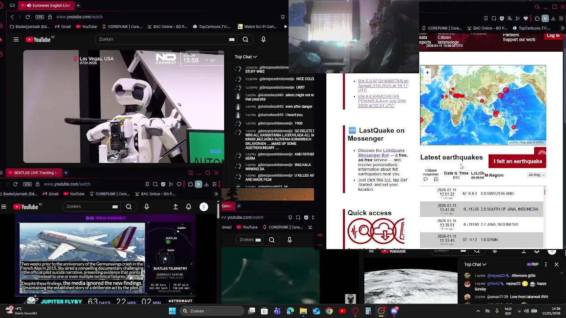Expand Top Chat dropdown in Euronews window

[x=246, y=57]
